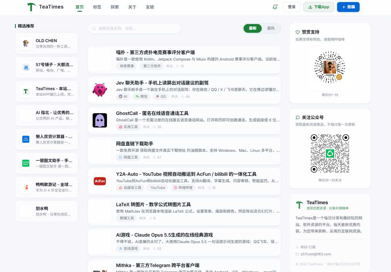
Task: Click the chat icon beside 关注公众号
Action: point(297,117)
